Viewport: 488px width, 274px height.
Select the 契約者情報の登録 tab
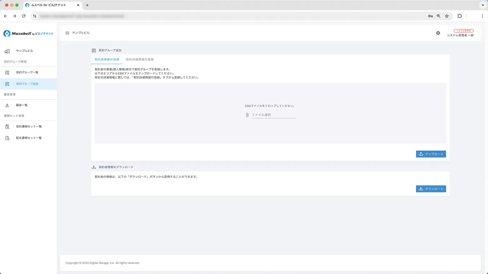point(107,59)
